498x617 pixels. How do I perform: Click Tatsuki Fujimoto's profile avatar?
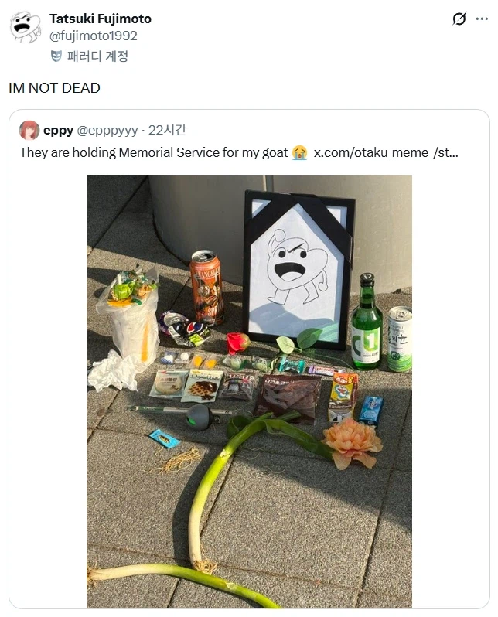tap(26, 27)
